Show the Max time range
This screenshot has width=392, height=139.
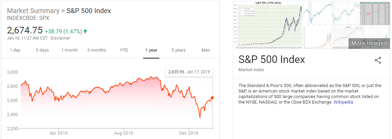point(206,50)
